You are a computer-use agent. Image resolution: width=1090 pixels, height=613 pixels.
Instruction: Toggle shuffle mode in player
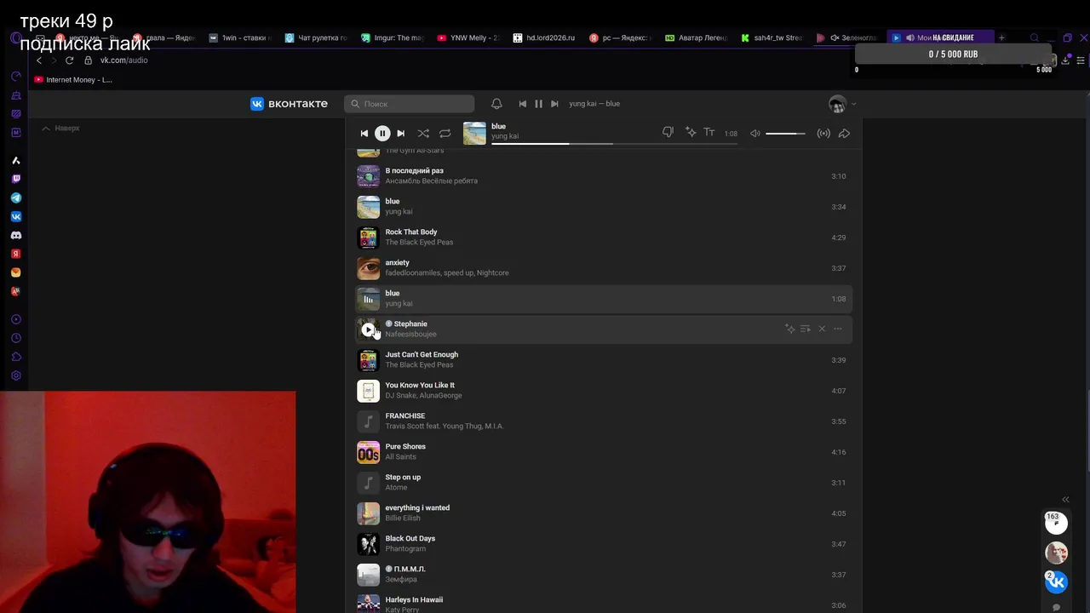[x=423, y=134]
